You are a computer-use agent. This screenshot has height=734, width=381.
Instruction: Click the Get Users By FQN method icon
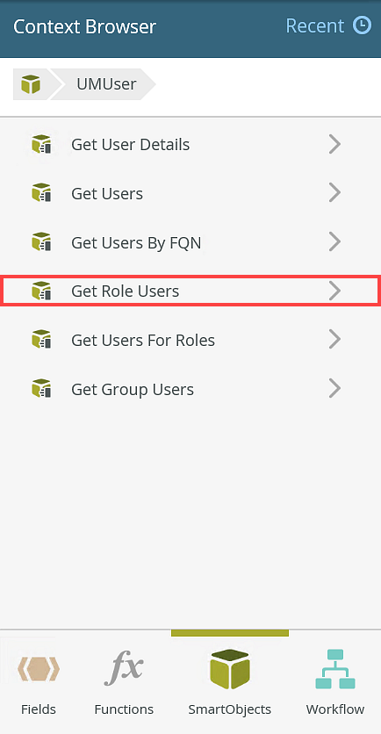[41, 242]
